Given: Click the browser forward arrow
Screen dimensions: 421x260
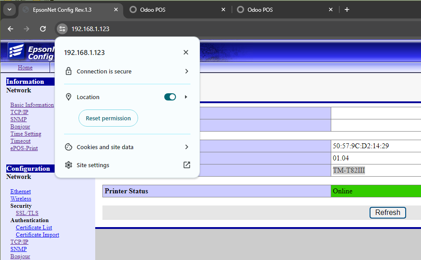Looking at the screenshot, I should 26,29.
